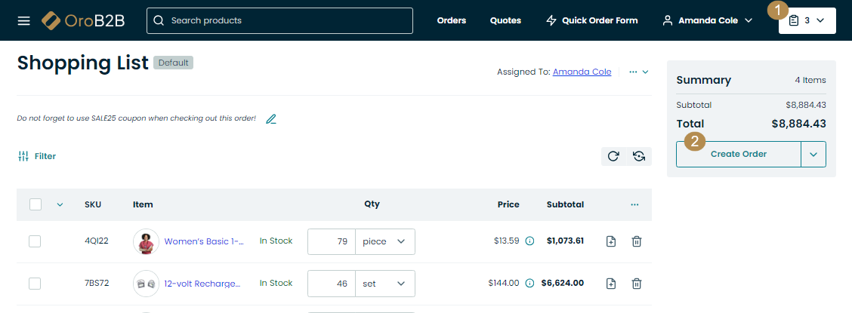The image size is (852, 313).
Task: Check the 4QI22 row checkbox
Action: [35, 241]
